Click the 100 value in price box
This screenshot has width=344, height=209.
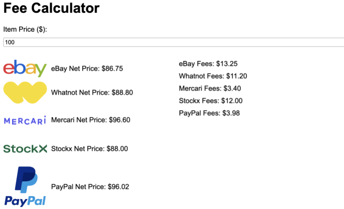coord(10,42)
